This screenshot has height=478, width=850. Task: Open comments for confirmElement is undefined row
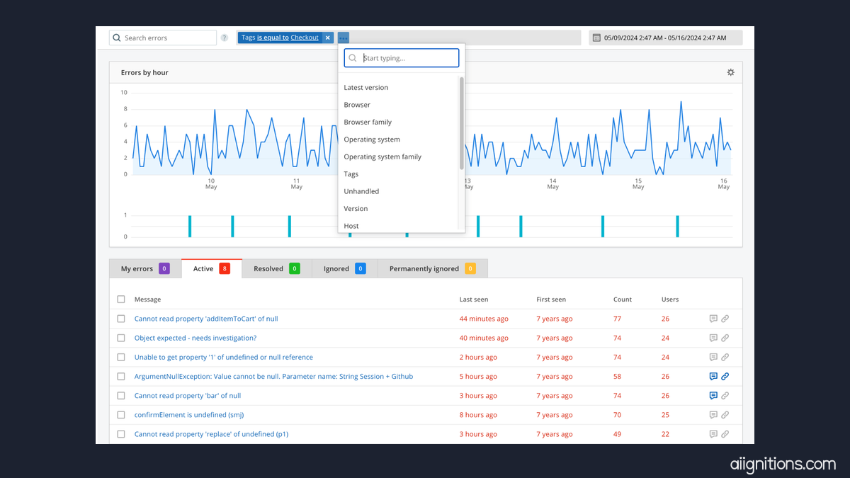(x=713, y=414)
